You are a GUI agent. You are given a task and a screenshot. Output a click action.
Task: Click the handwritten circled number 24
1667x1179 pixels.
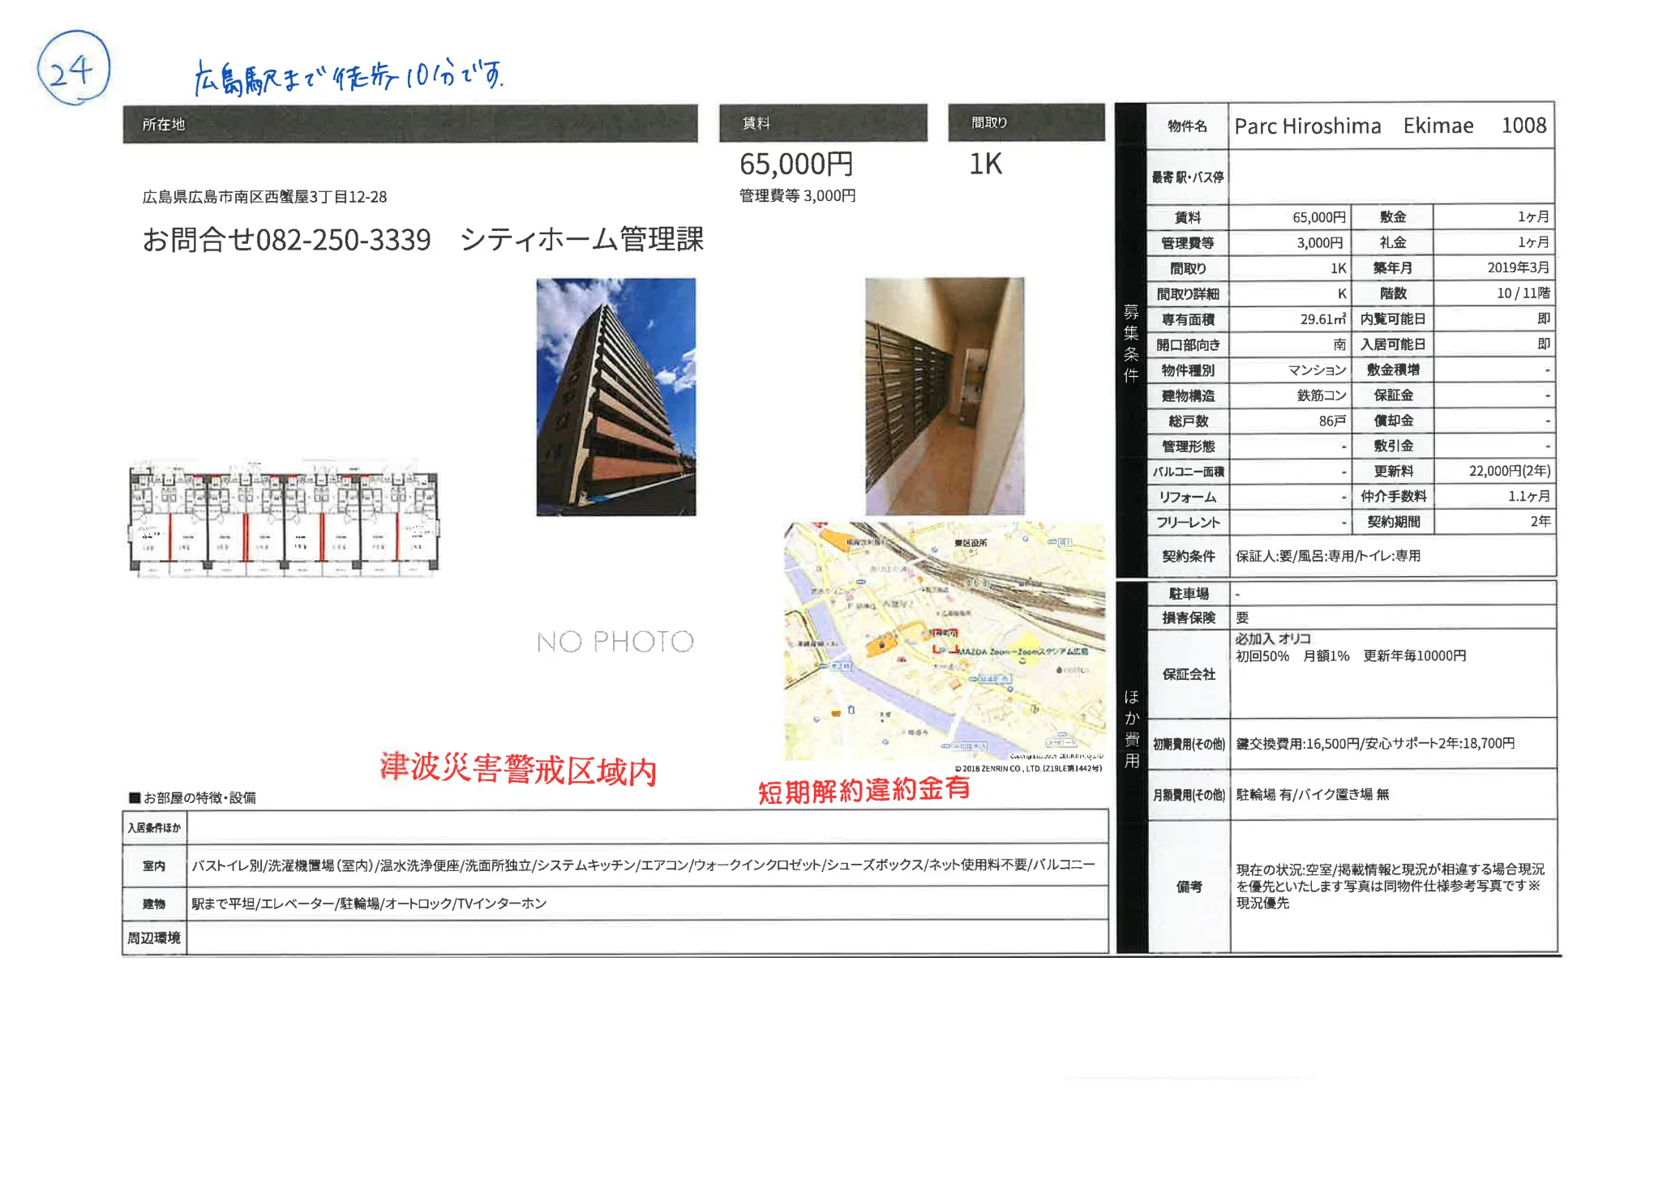click(73, 69)
